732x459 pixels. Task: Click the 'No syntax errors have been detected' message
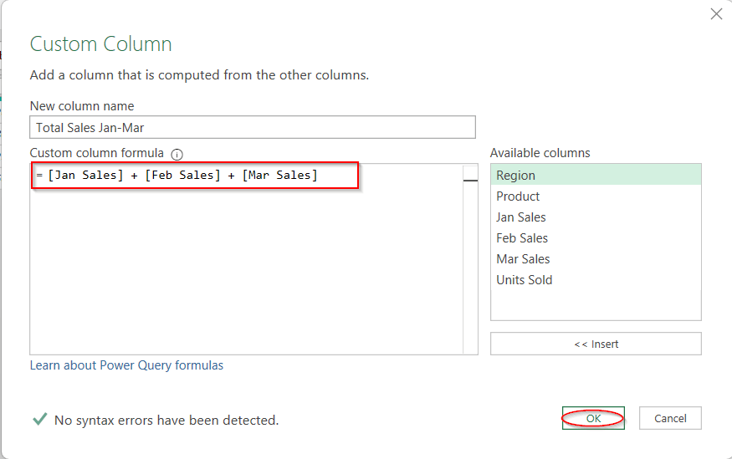pyautogui.click(x=166, y=420)
